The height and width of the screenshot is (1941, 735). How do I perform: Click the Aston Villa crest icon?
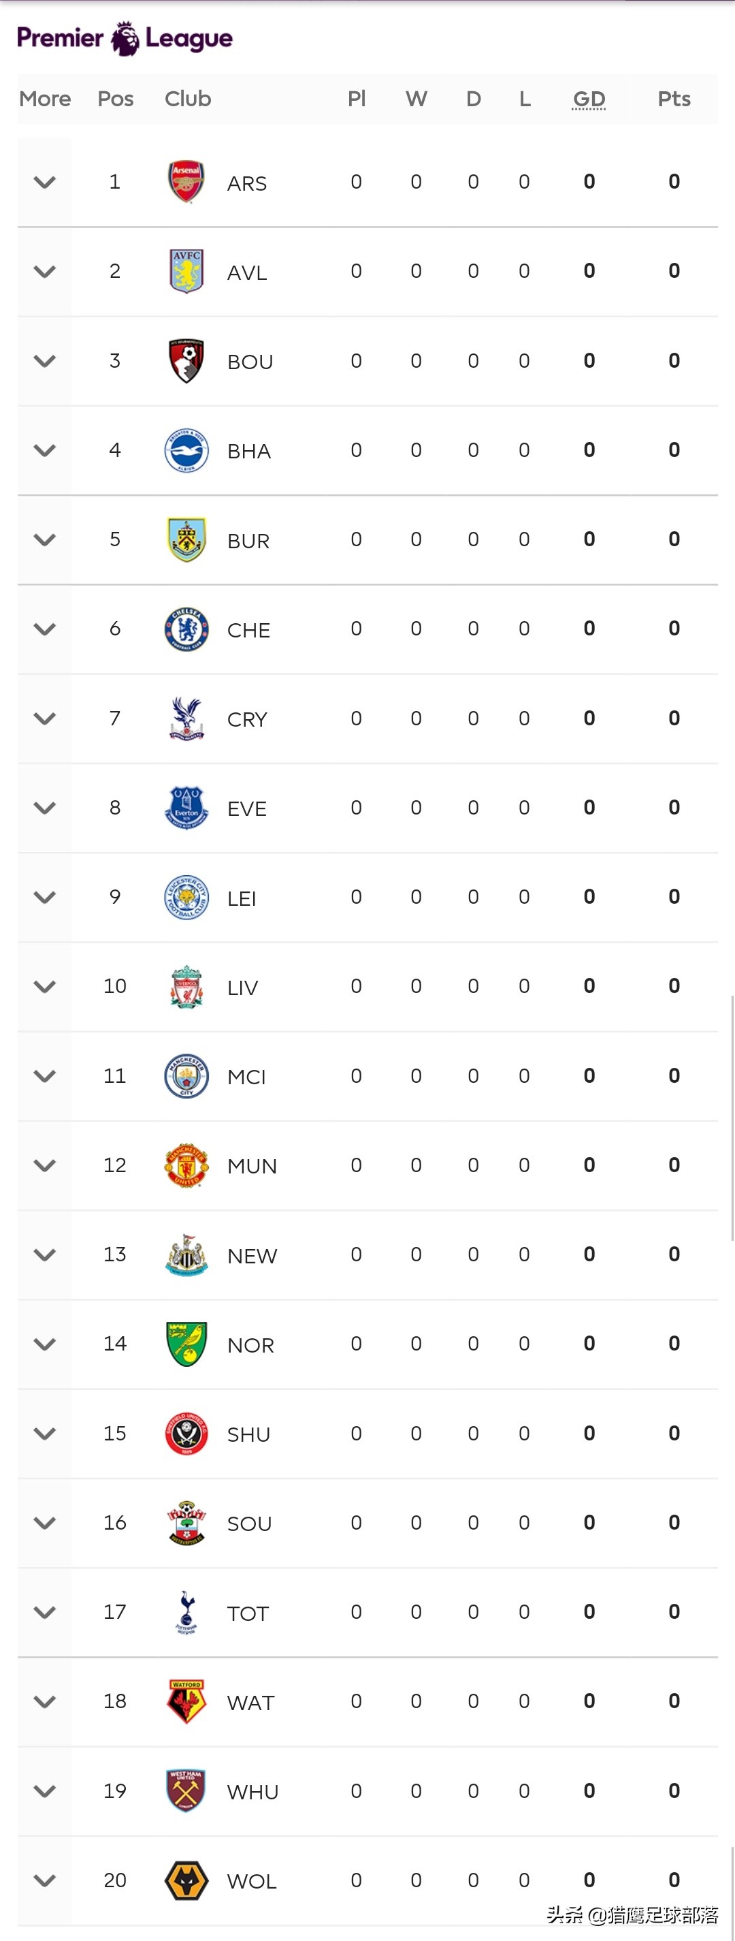[x=186, y=271]
